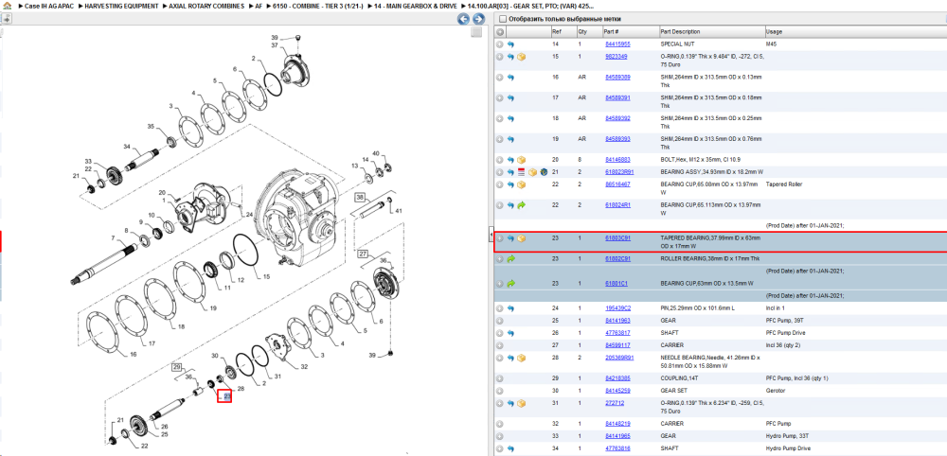The height and width of the screenshot is (456, 947).
Task: Select boxed callout 29 in the diagram
Action: point(177,367)
